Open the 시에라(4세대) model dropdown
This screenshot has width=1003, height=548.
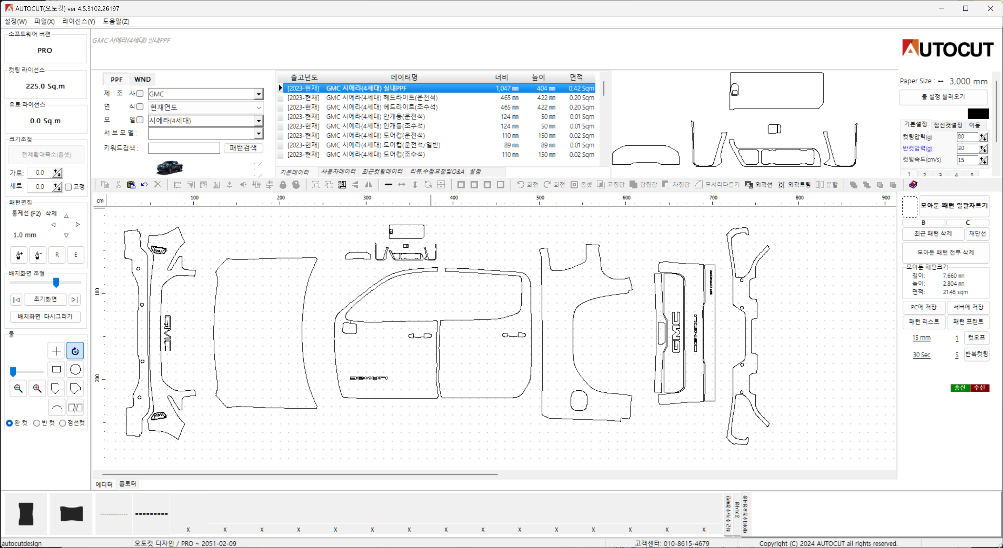(259, 121)
